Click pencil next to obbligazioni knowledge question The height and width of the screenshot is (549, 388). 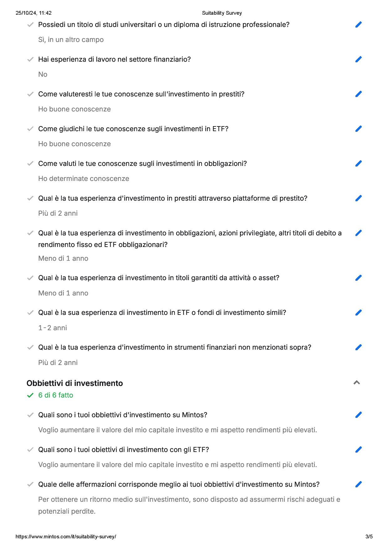359,164
